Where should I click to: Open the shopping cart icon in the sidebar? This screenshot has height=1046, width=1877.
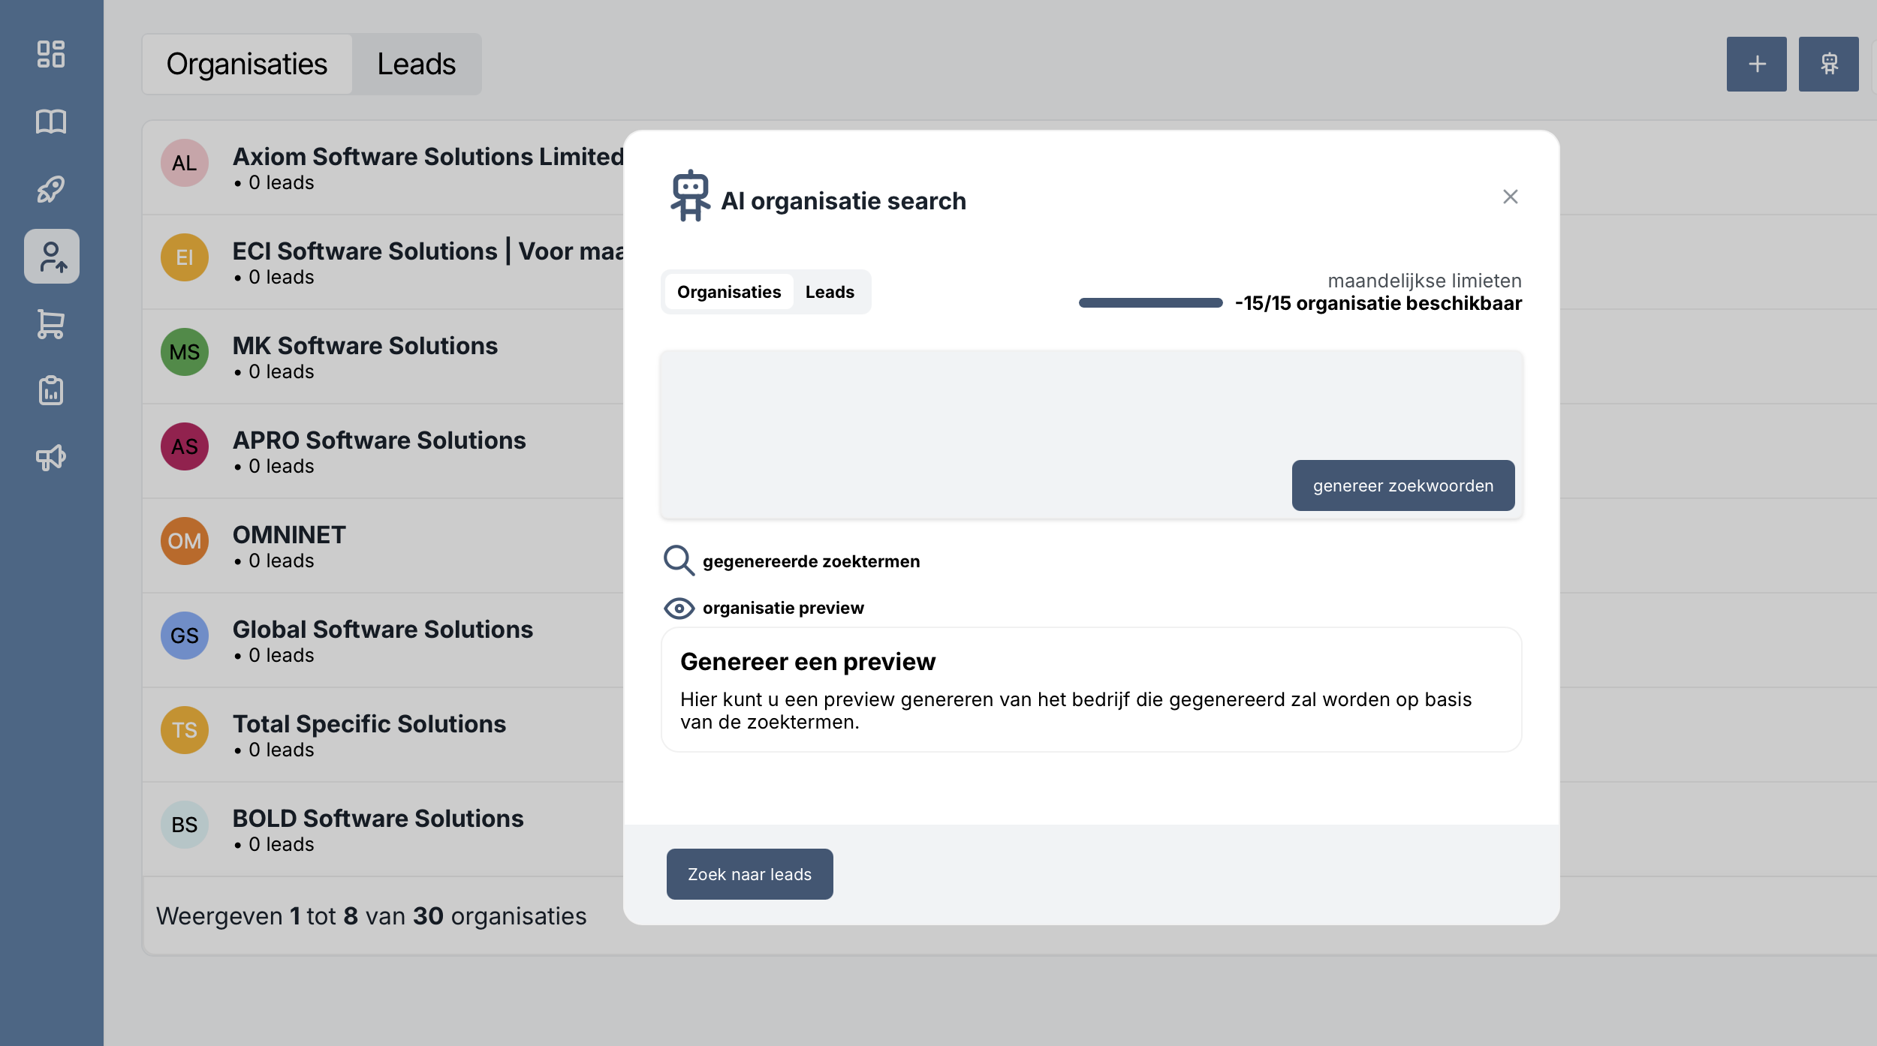[x=50, y=323]
